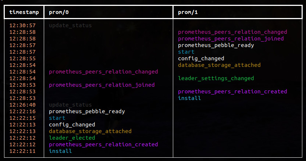Select the 12:22:11 timestamp
The image size is (306, 161).
[22, 151]
